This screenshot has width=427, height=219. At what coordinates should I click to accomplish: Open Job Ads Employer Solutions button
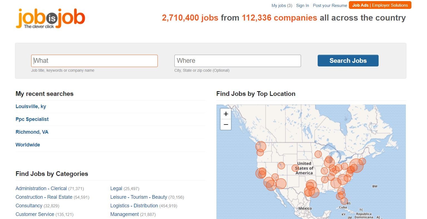click(x=380, y=5)
